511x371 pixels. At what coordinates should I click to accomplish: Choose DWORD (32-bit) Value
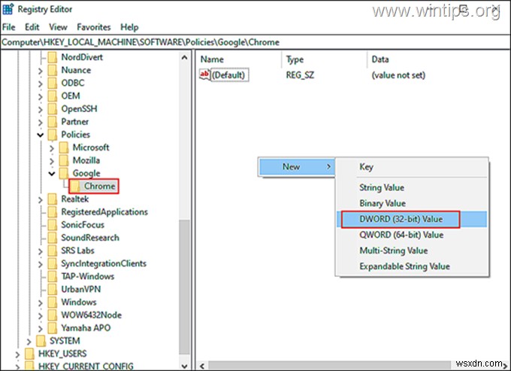[x=412, y=219]
